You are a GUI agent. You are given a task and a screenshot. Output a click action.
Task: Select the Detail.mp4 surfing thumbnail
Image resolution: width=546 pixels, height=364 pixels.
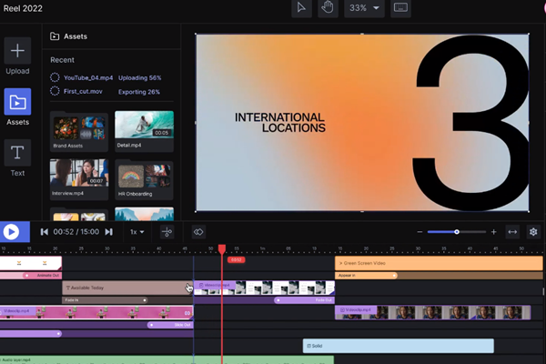144,126
